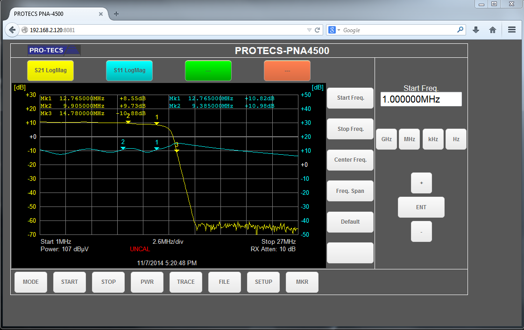Expand the URL bar history dropdown
524x330 pixels.
309,30
